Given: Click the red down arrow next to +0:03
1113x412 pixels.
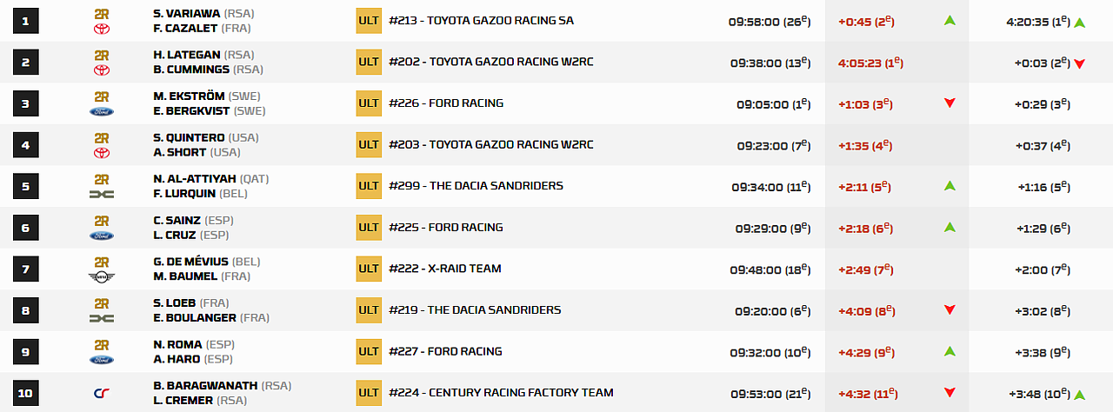Looking at the screenshot, I should point(1079,63).
